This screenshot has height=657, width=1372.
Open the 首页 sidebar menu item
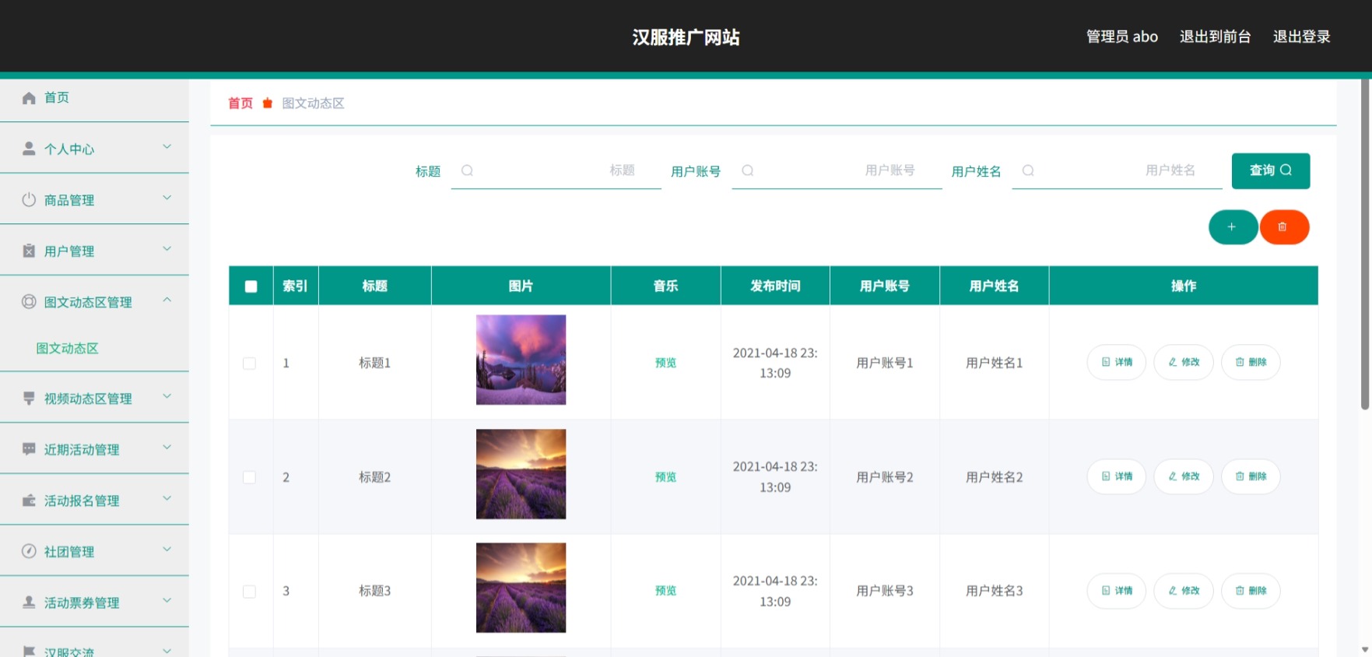click(94, 98)
